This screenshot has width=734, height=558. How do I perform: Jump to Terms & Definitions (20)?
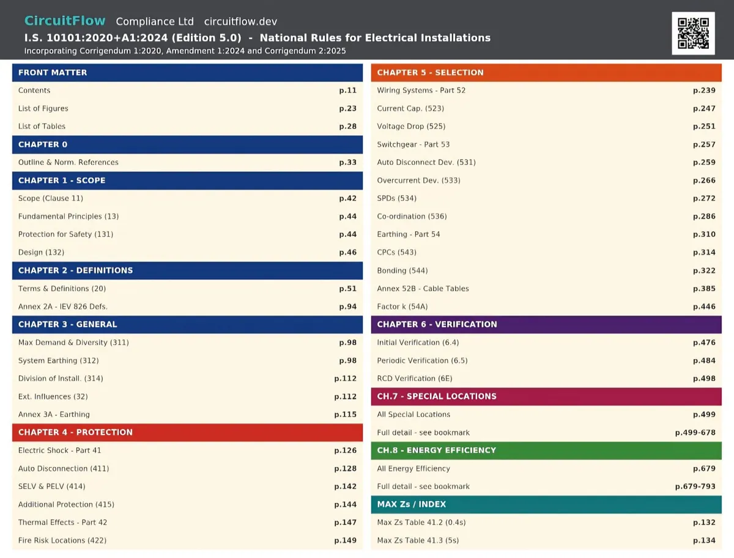tap(187, 288)
